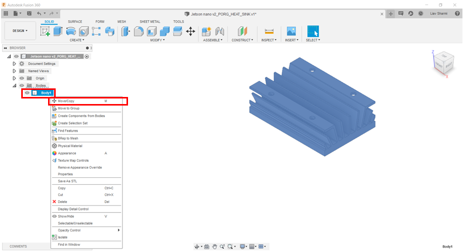Image resolution: width=464 pixels, height=251 pixels.
Task: Select the Offset Plane construct tool
Action: (x=242, y=31)
